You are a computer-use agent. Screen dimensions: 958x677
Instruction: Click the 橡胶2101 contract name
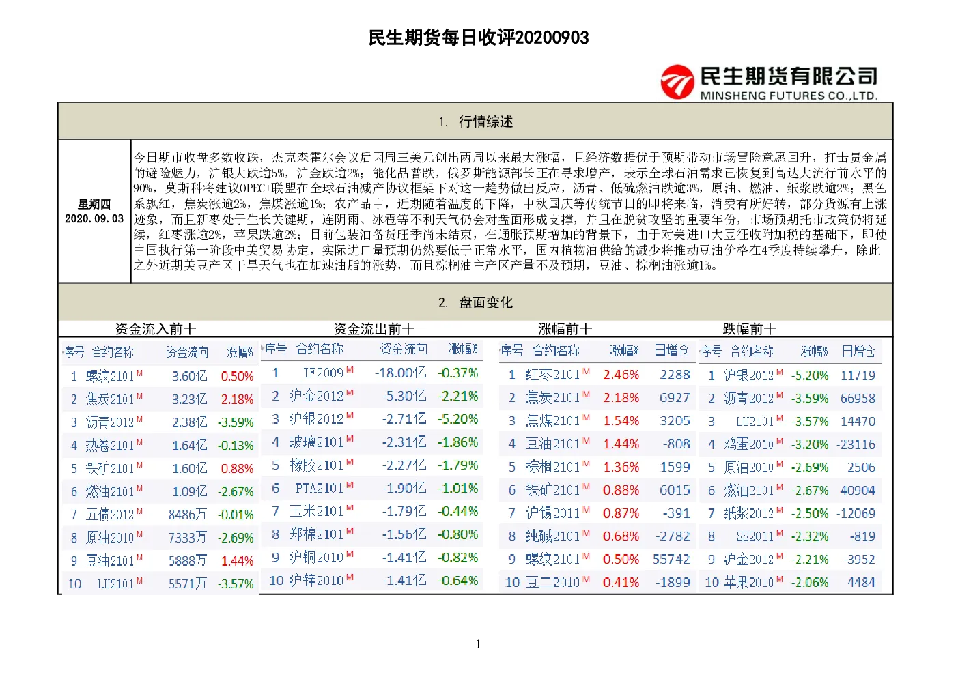[x=316, y=465]
